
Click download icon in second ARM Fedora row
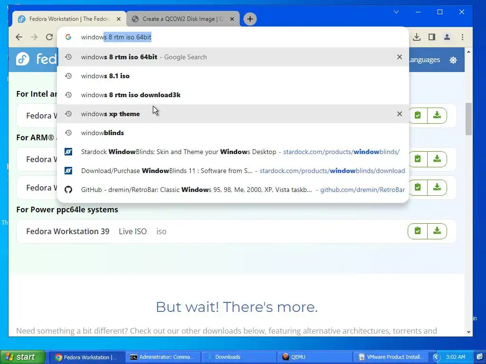coord(437,188)
